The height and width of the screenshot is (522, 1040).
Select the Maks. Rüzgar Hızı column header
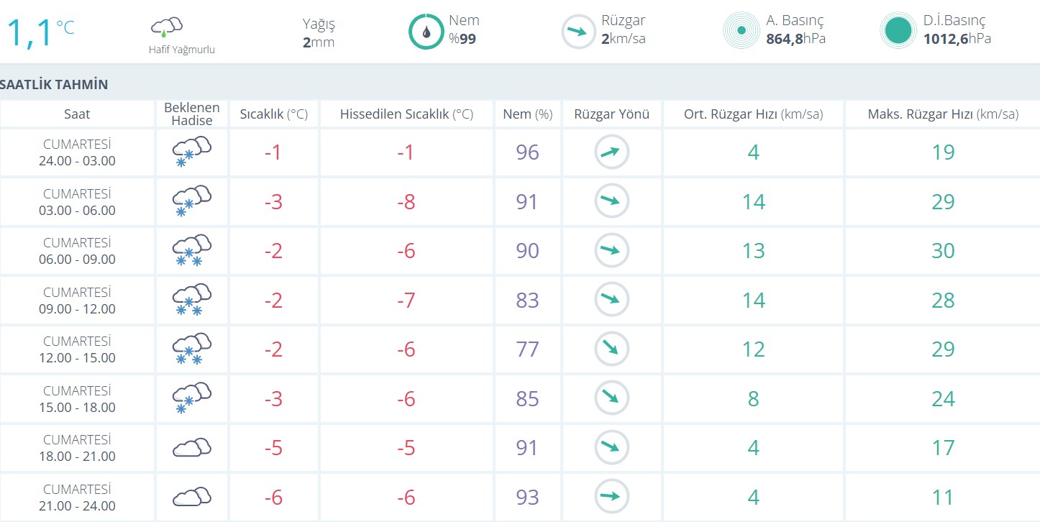click(x=942, y=114)
